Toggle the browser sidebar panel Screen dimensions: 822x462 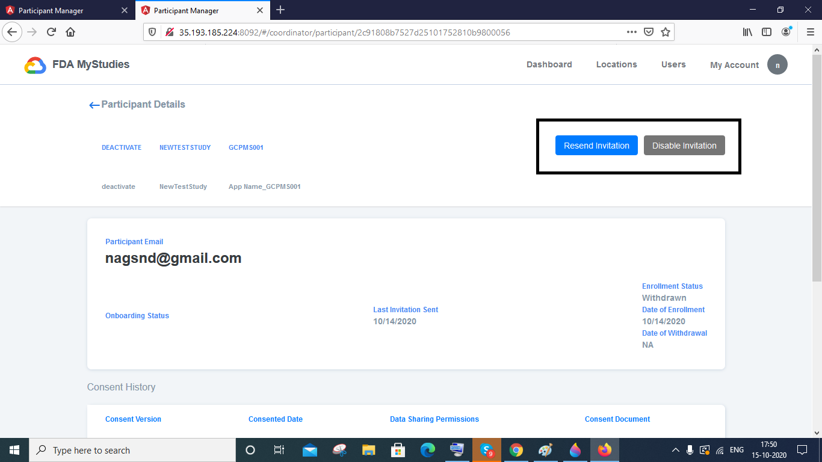pos(766,32)
